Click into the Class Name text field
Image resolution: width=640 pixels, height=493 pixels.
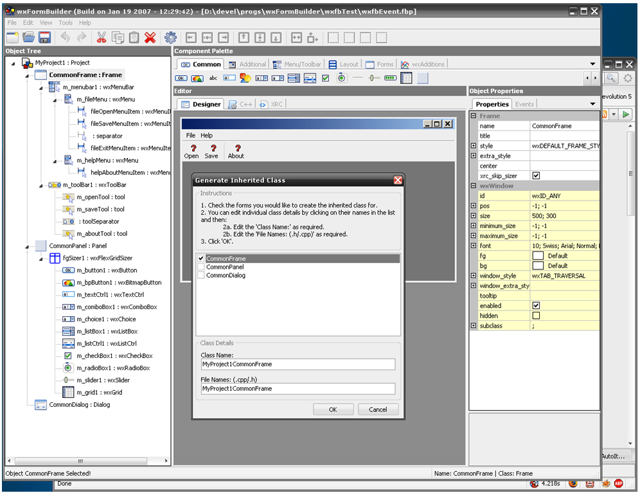(298, 364)
